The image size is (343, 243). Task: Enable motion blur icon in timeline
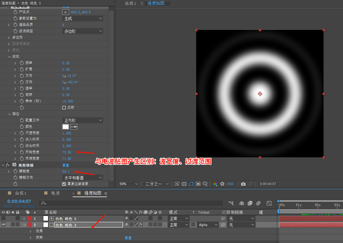[258, 203]
